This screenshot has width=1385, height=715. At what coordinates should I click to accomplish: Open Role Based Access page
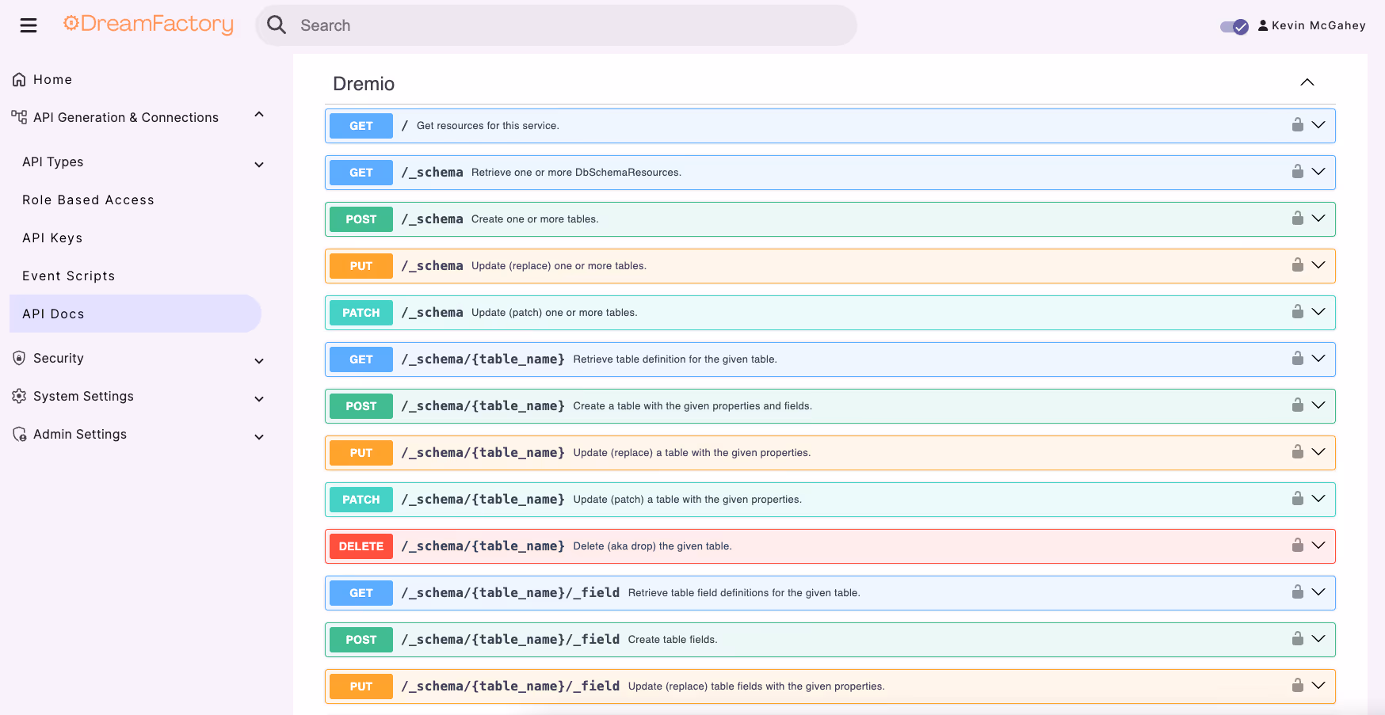pos(88,200)
